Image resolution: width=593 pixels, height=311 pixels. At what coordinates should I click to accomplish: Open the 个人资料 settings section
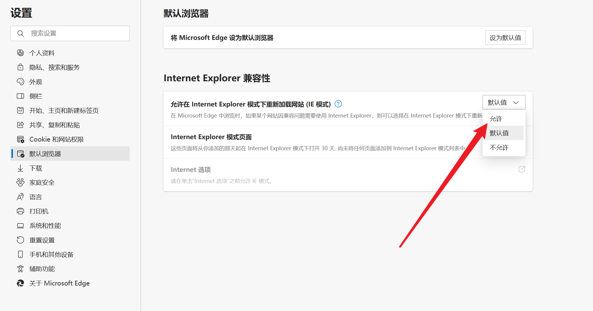click(x=42, y=52)
